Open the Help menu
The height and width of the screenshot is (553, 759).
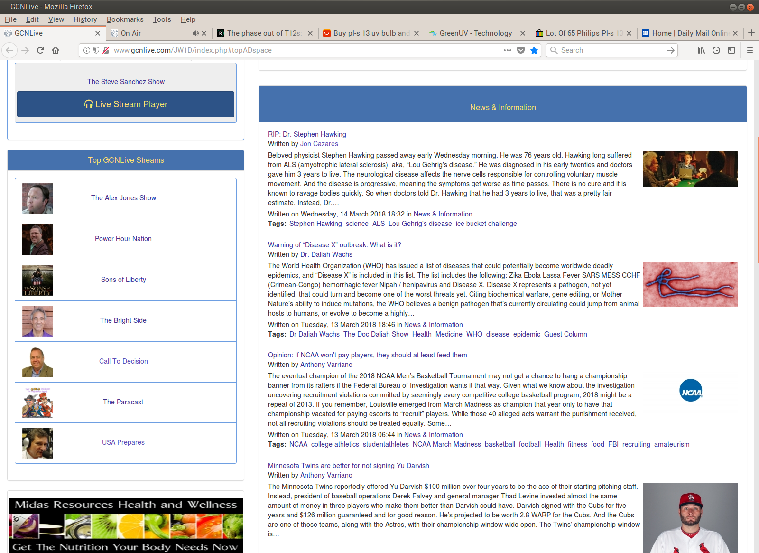pyautogui.click(x=188, y=19)
